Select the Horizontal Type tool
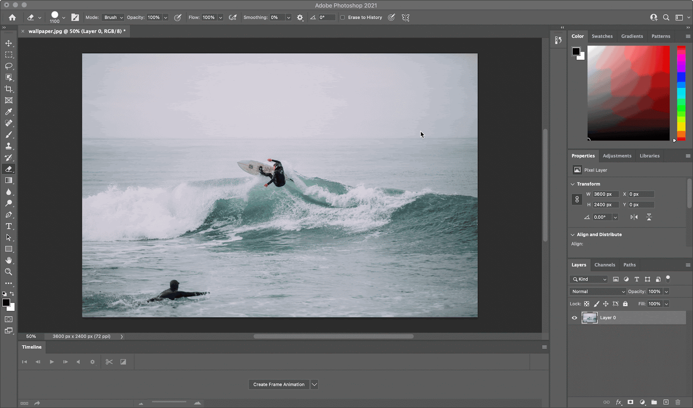 click(9, 226)
